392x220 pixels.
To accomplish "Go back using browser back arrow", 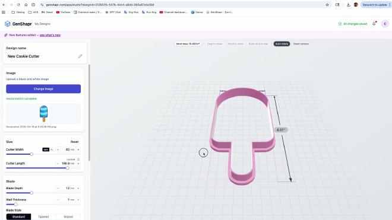I will pyautogui.click(x=4, y=5).
